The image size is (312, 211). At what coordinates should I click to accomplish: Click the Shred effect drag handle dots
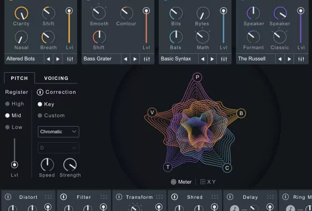click(215, 197)
